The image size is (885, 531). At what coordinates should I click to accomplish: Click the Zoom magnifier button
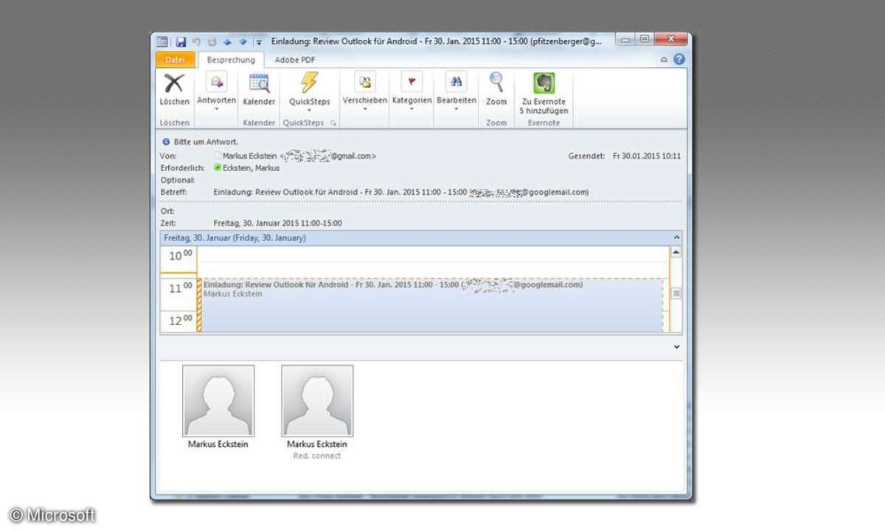click(x=496, y=89)
